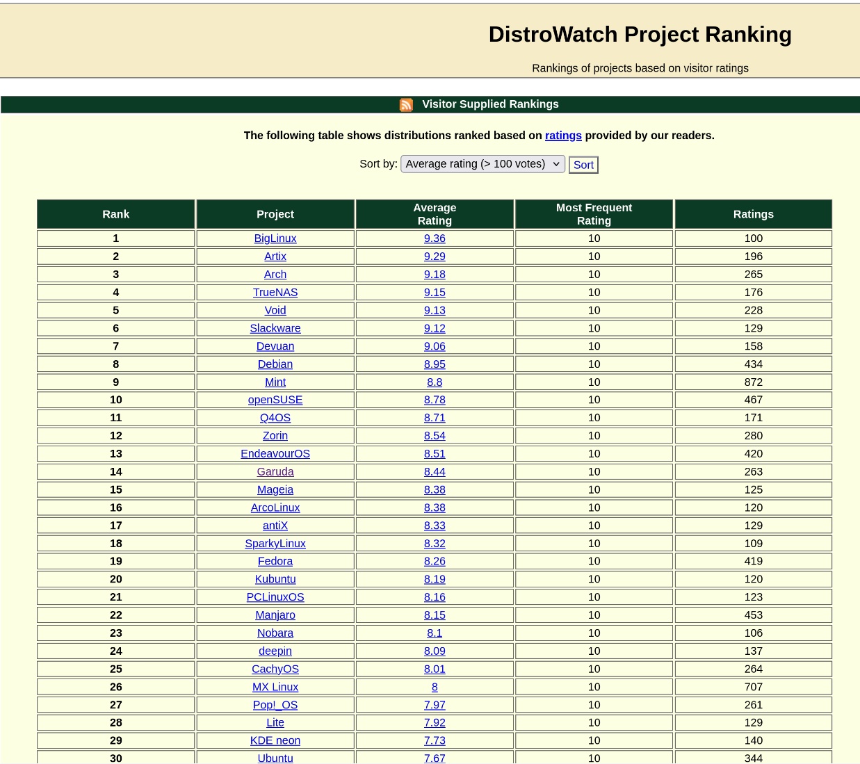Screen dimensions: 860x764
Task: Open openSUSE's 8.78 rating link
Action: (x=435, y=400)
